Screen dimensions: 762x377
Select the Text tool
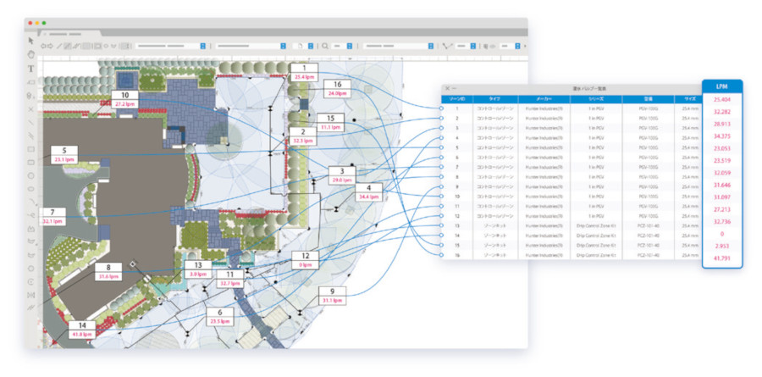pos(31,68)
